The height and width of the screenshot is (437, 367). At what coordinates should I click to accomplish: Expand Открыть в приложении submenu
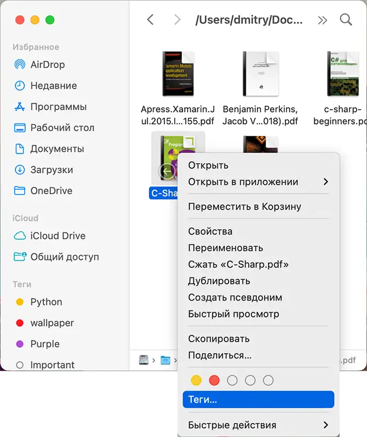pos(259,181)
